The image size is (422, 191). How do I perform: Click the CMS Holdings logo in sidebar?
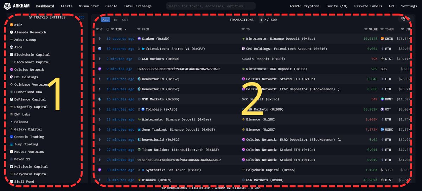(x=12, y=77)
